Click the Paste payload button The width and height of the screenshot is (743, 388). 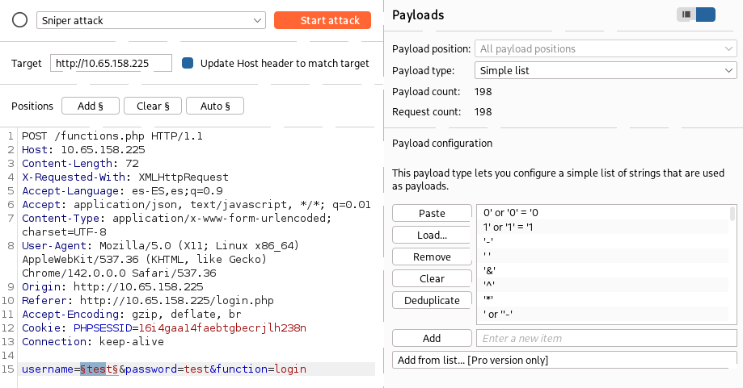tap(432, 213)
